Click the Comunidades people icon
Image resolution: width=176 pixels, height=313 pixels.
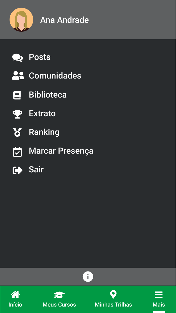17,75
